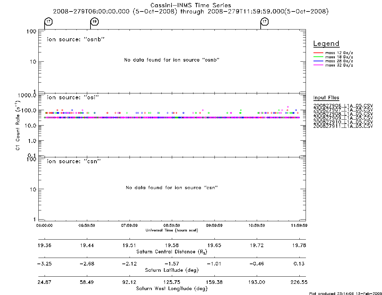Select file 200827906_L1A_05.CSV in Input Files
382x295 pixels.
point(343,106)
